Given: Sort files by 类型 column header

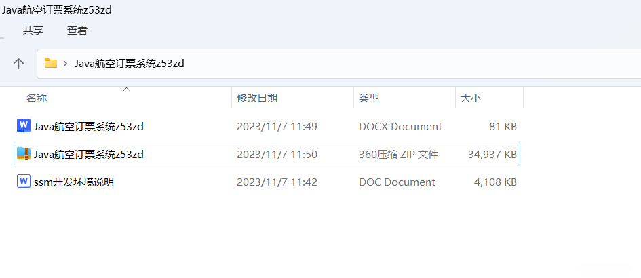Looking at the screenshot, I should click(x=369, y=98).
